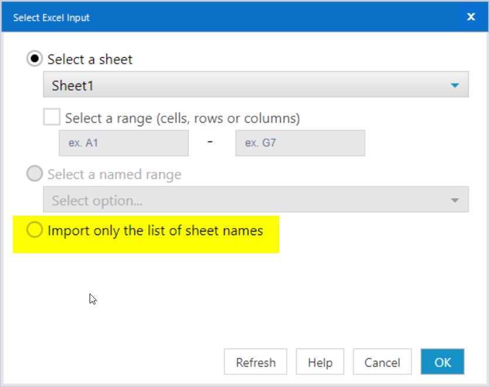The width and height of the screenshot is (490, 387).
Task: Click the blue arrow on Sheet1 dropdown
Action: point(455,86)
